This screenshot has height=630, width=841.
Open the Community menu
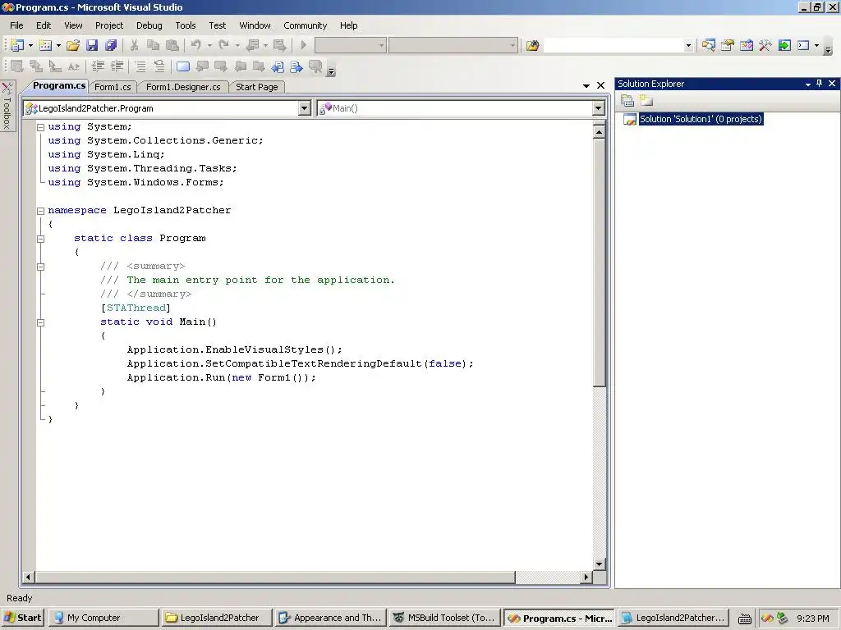click(x=306, y=25)
